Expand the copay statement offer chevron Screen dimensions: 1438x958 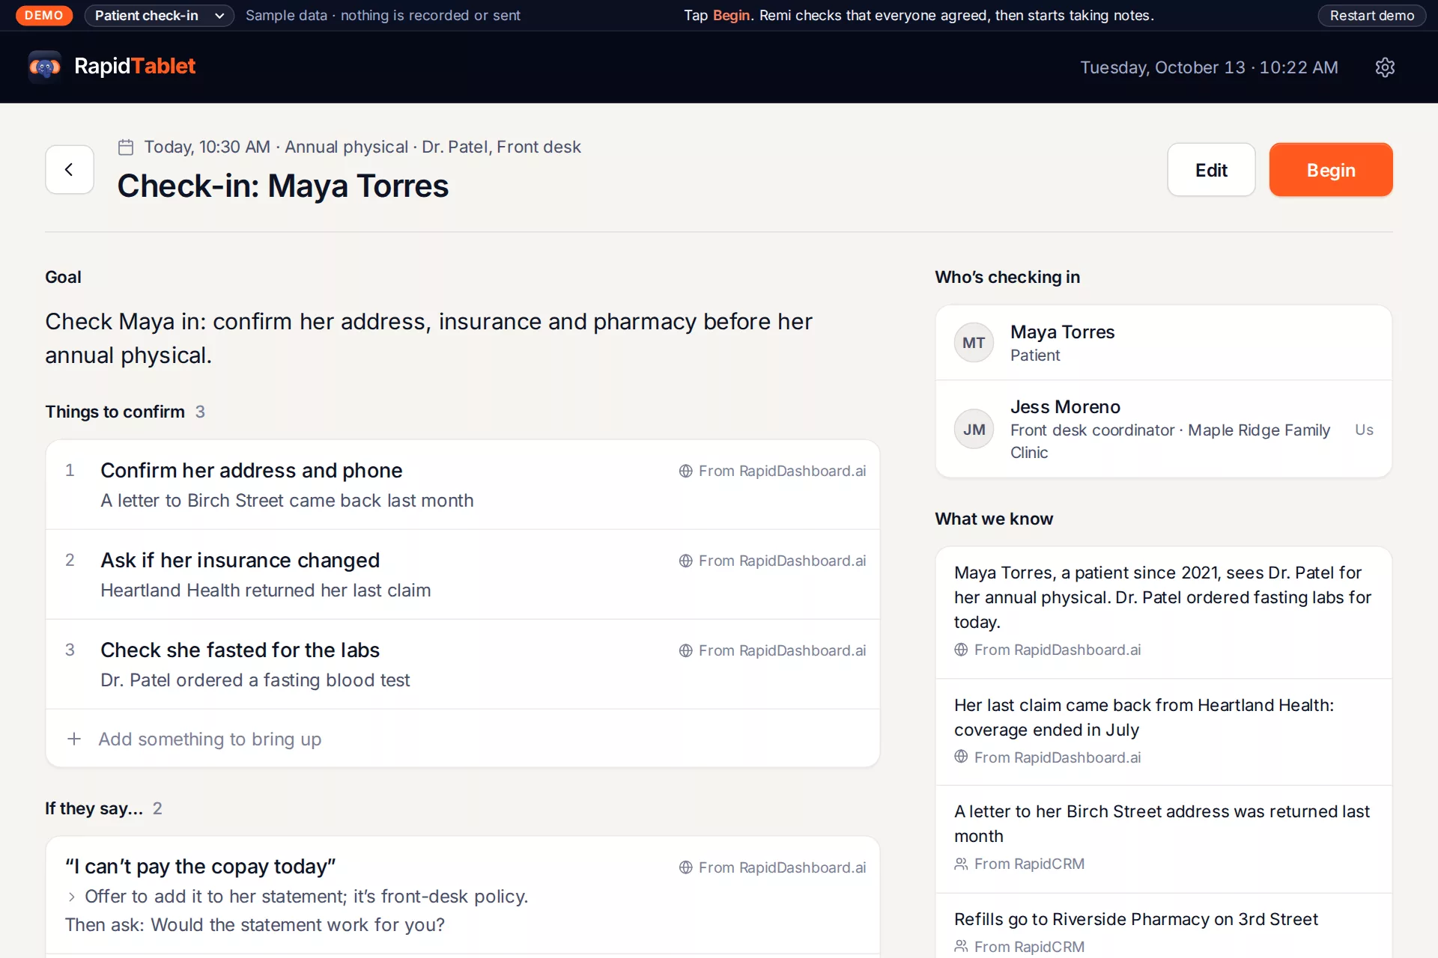pos(72,897)
